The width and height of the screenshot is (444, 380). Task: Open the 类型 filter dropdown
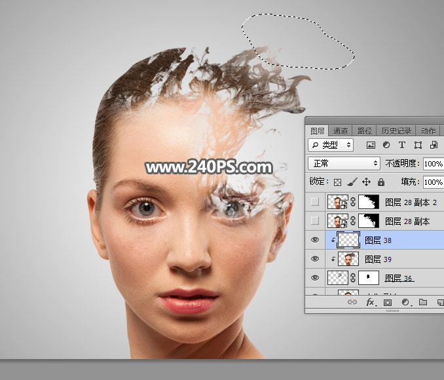click(x=331, y=145)
